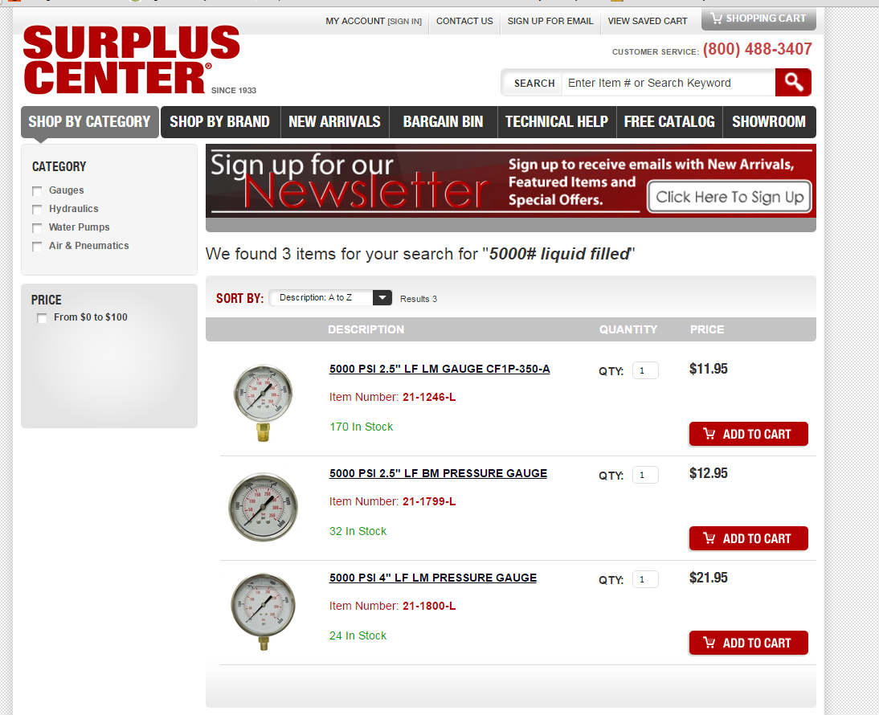Image resolution: width=879 pixels, height=715 pixels.
Task: Open the 5000 PSI 2.5" LF BM gauge image
Action: pos(263,507)
